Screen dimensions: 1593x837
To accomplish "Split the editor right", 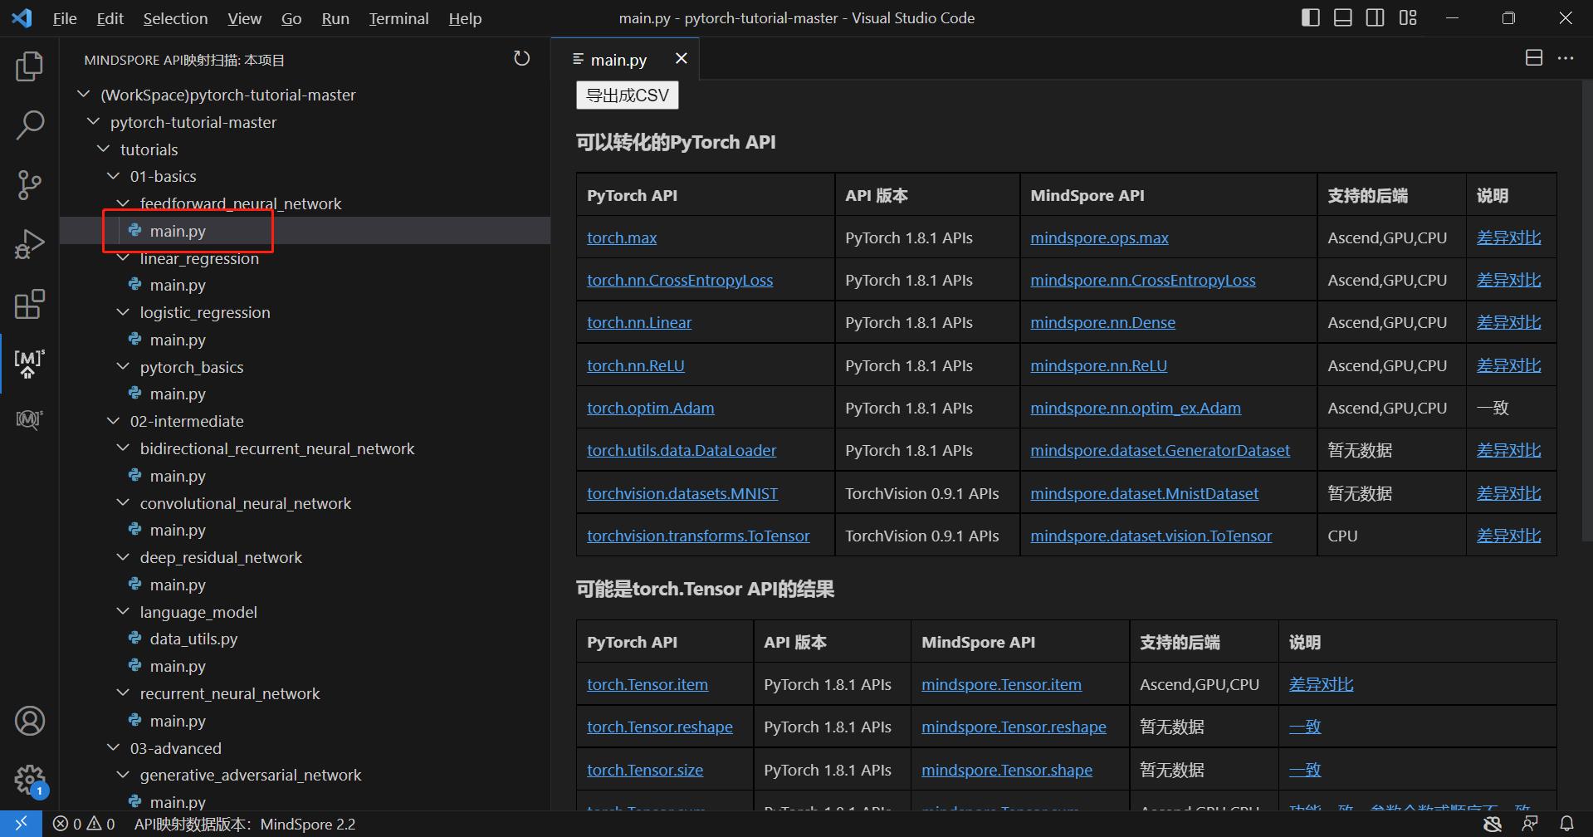I will [1534, 58].
